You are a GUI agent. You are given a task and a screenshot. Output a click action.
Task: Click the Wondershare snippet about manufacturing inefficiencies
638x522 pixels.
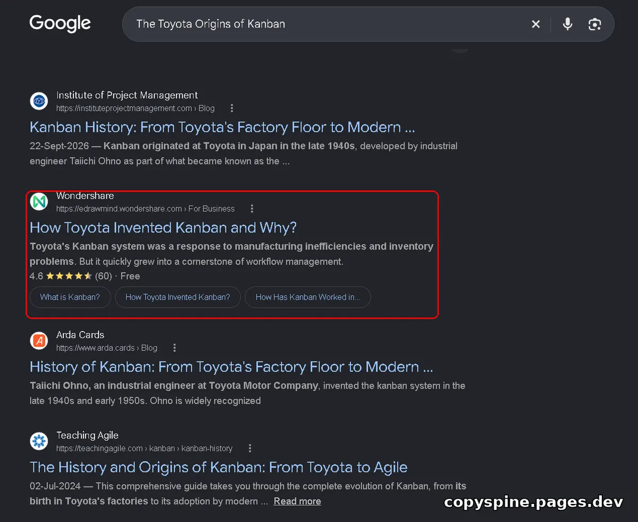click(x=231, y=254)
